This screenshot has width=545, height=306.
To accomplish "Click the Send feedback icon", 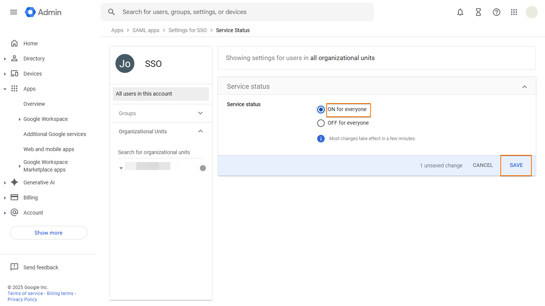I will tap(14, 267).
